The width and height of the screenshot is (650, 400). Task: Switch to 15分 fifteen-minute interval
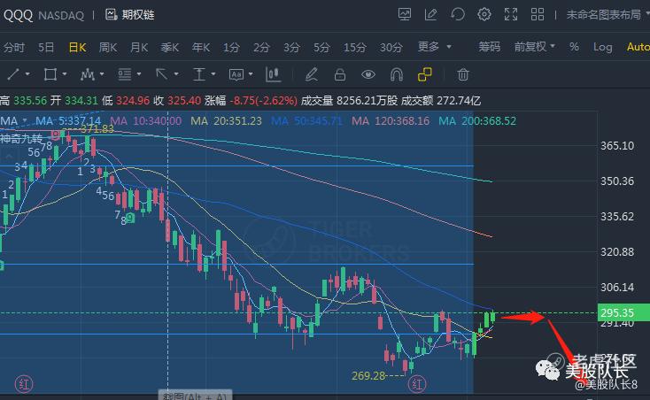(x=355, y=47)
